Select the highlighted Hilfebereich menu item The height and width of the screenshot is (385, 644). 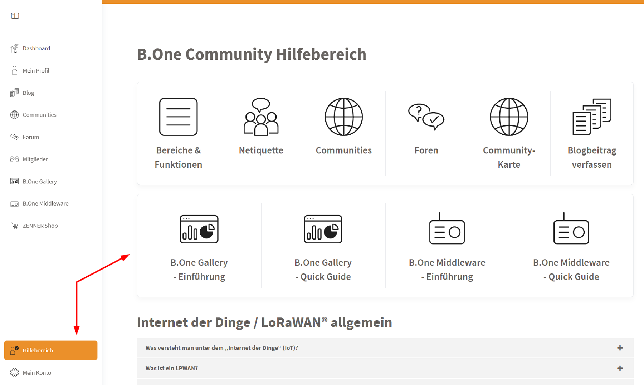point(51,350)
